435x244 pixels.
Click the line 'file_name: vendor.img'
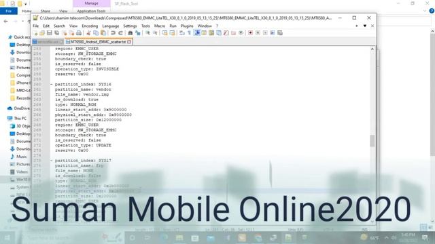[x=82, y=95]
